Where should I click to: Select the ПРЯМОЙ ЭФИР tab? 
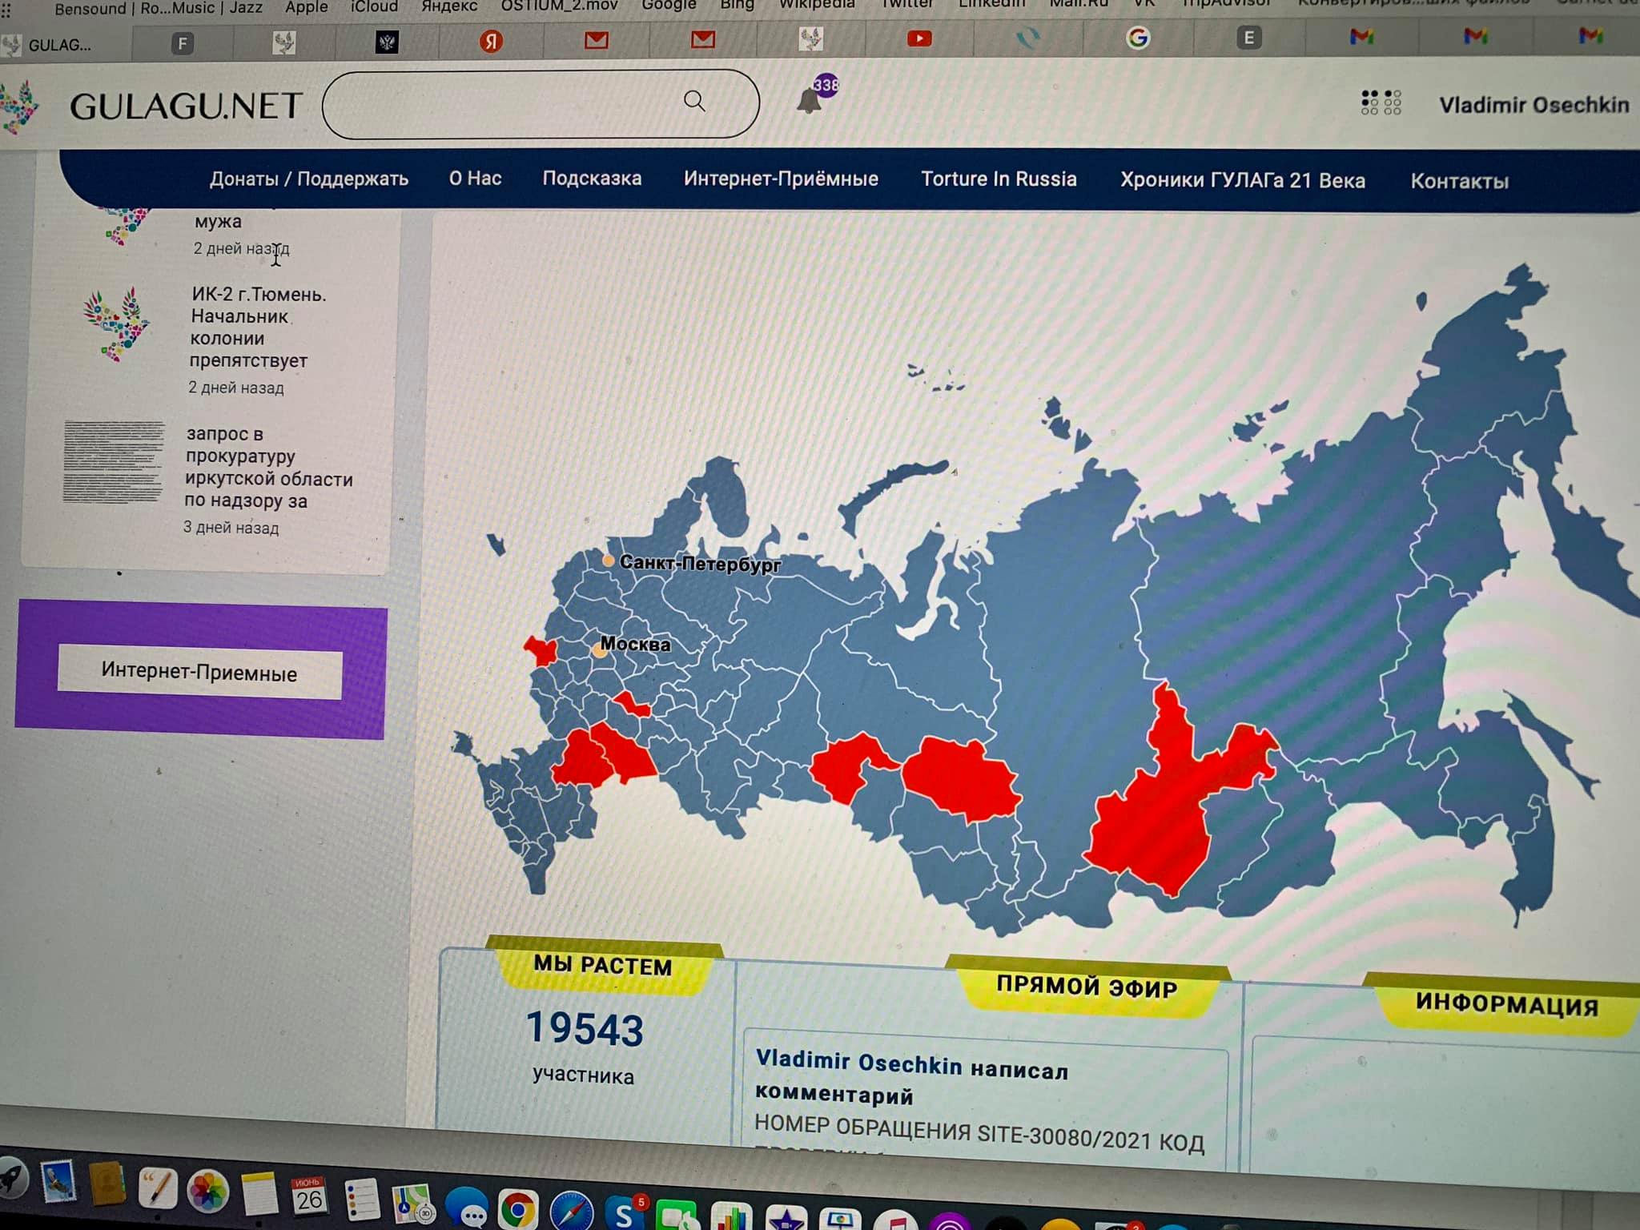1087,987
